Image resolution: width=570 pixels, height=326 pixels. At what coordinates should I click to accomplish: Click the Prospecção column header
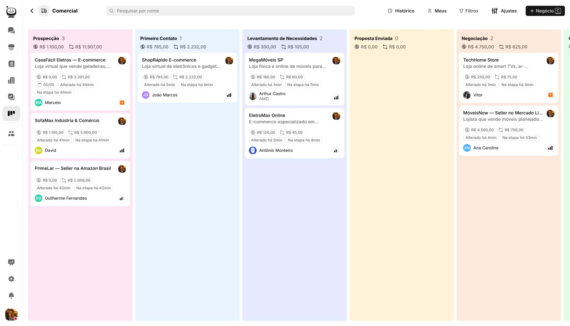point(46,38)
